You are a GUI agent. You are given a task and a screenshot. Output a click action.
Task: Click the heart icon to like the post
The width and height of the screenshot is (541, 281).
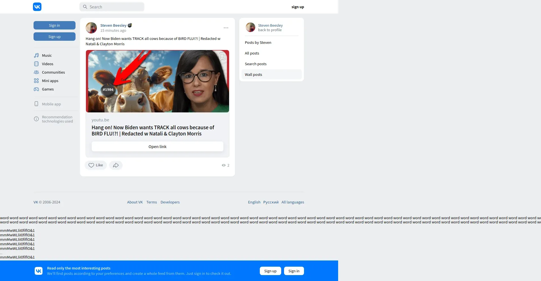pos(91,165)
